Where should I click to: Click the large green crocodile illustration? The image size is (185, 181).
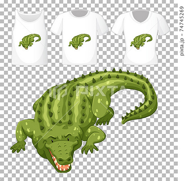pyautogui.click(x=84, y=120)
